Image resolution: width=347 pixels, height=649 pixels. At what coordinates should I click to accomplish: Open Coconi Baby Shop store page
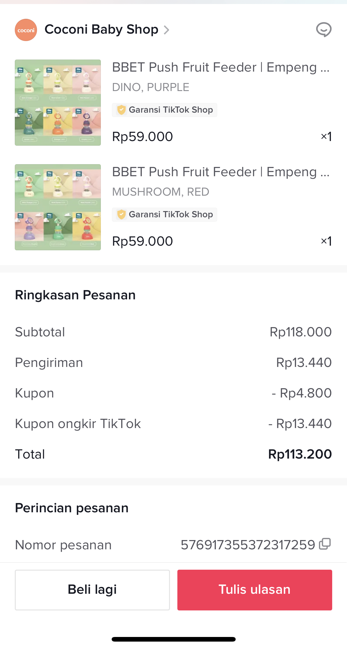(x=101, y=30)
